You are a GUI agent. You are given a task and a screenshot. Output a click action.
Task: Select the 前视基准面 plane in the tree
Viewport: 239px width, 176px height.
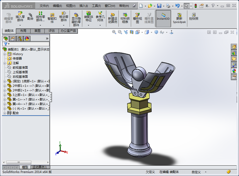(x=20, y=68)
